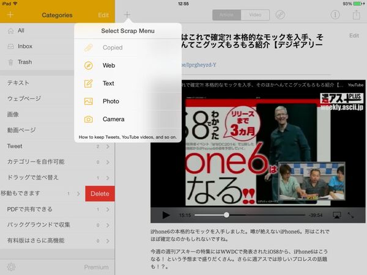Screen dimensions: 367x275
Task: Open the Trash category row
Action: coord(37,62)
